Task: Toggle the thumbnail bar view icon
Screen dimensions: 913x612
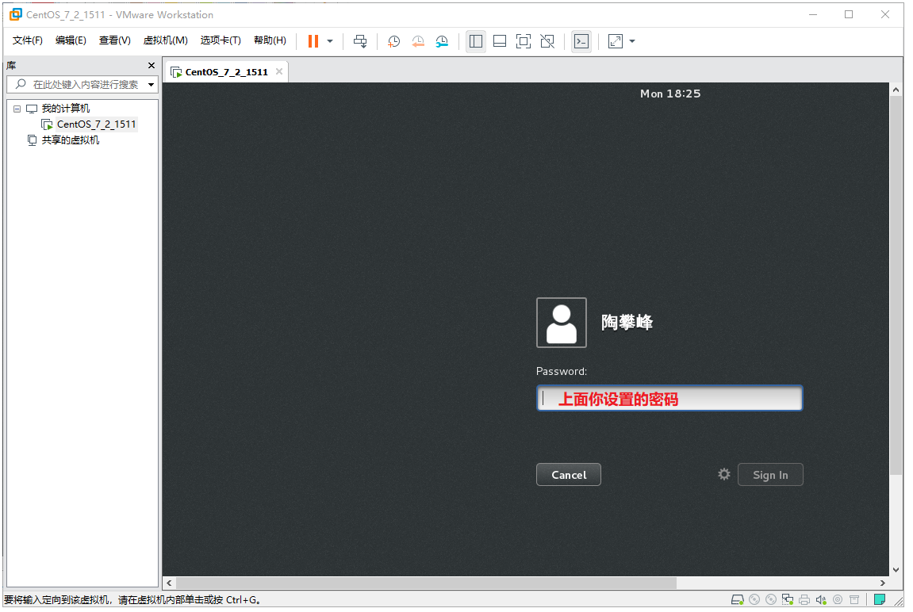Action: click(500, 41)
